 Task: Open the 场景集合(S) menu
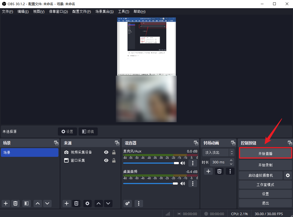pos(104,12)
